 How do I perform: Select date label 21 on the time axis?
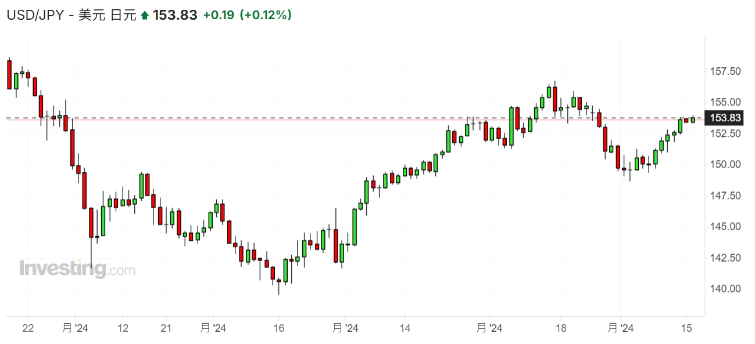[166, 328]
